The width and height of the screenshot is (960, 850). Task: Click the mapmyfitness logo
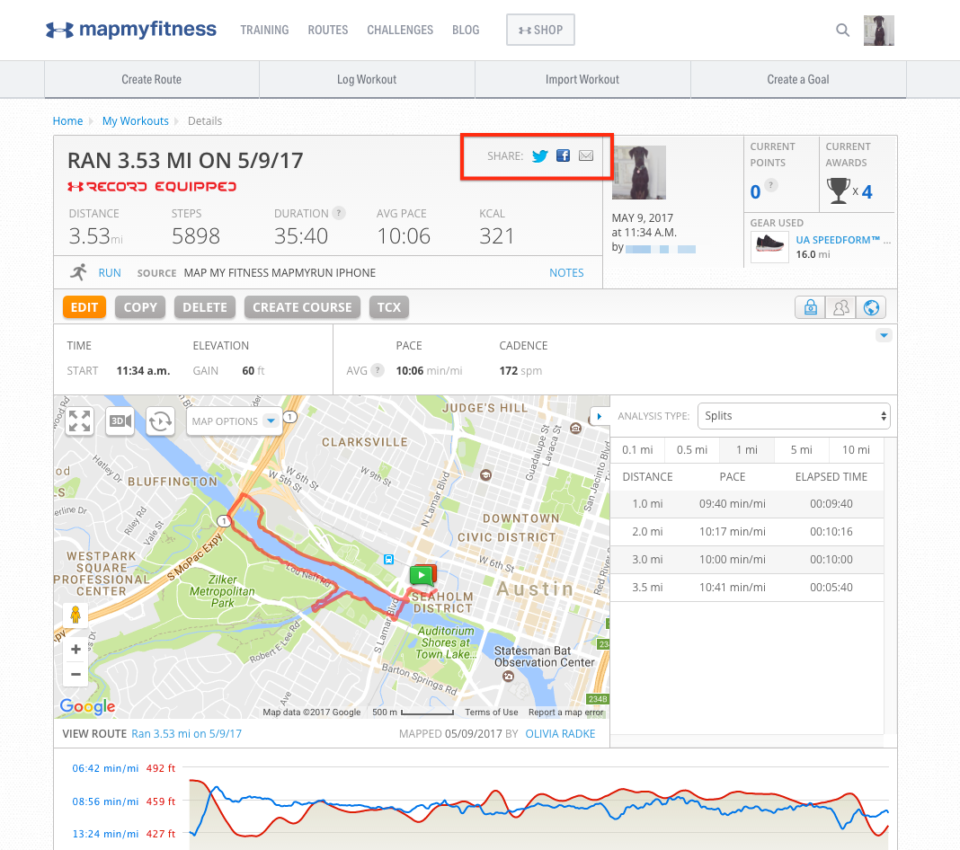(131, 30)
